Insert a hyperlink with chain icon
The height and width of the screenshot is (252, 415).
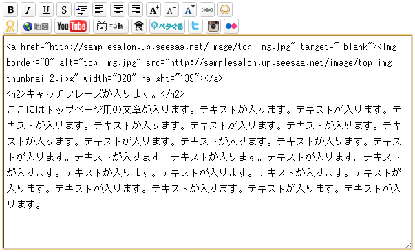click(207, 10)
